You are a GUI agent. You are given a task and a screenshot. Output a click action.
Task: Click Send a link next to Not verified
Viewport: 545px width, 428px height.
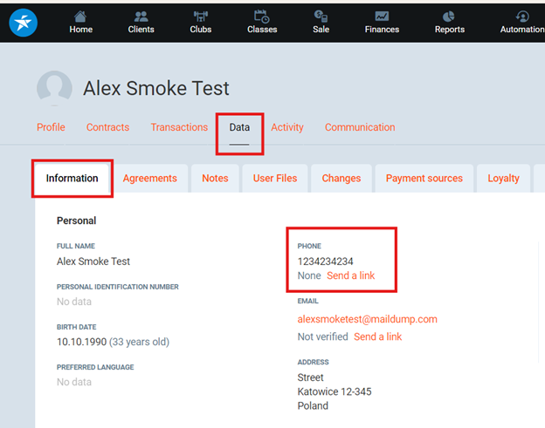coord(377,336)
